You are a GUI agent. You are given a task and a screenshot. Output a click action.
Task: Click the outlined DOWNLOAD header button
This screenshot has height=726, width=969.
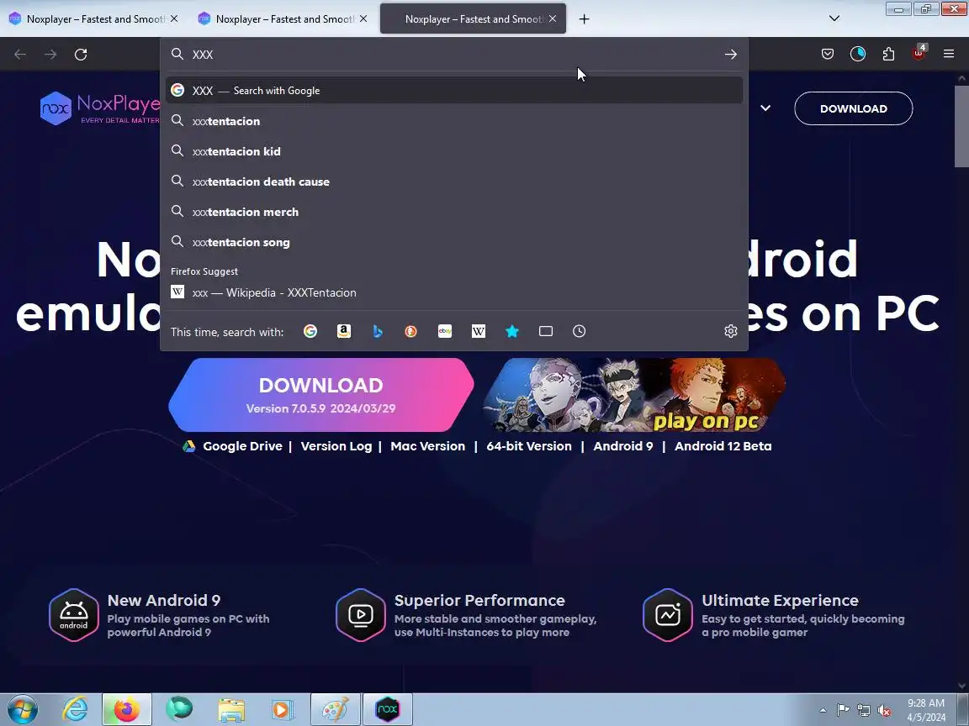tap(854, 108)
